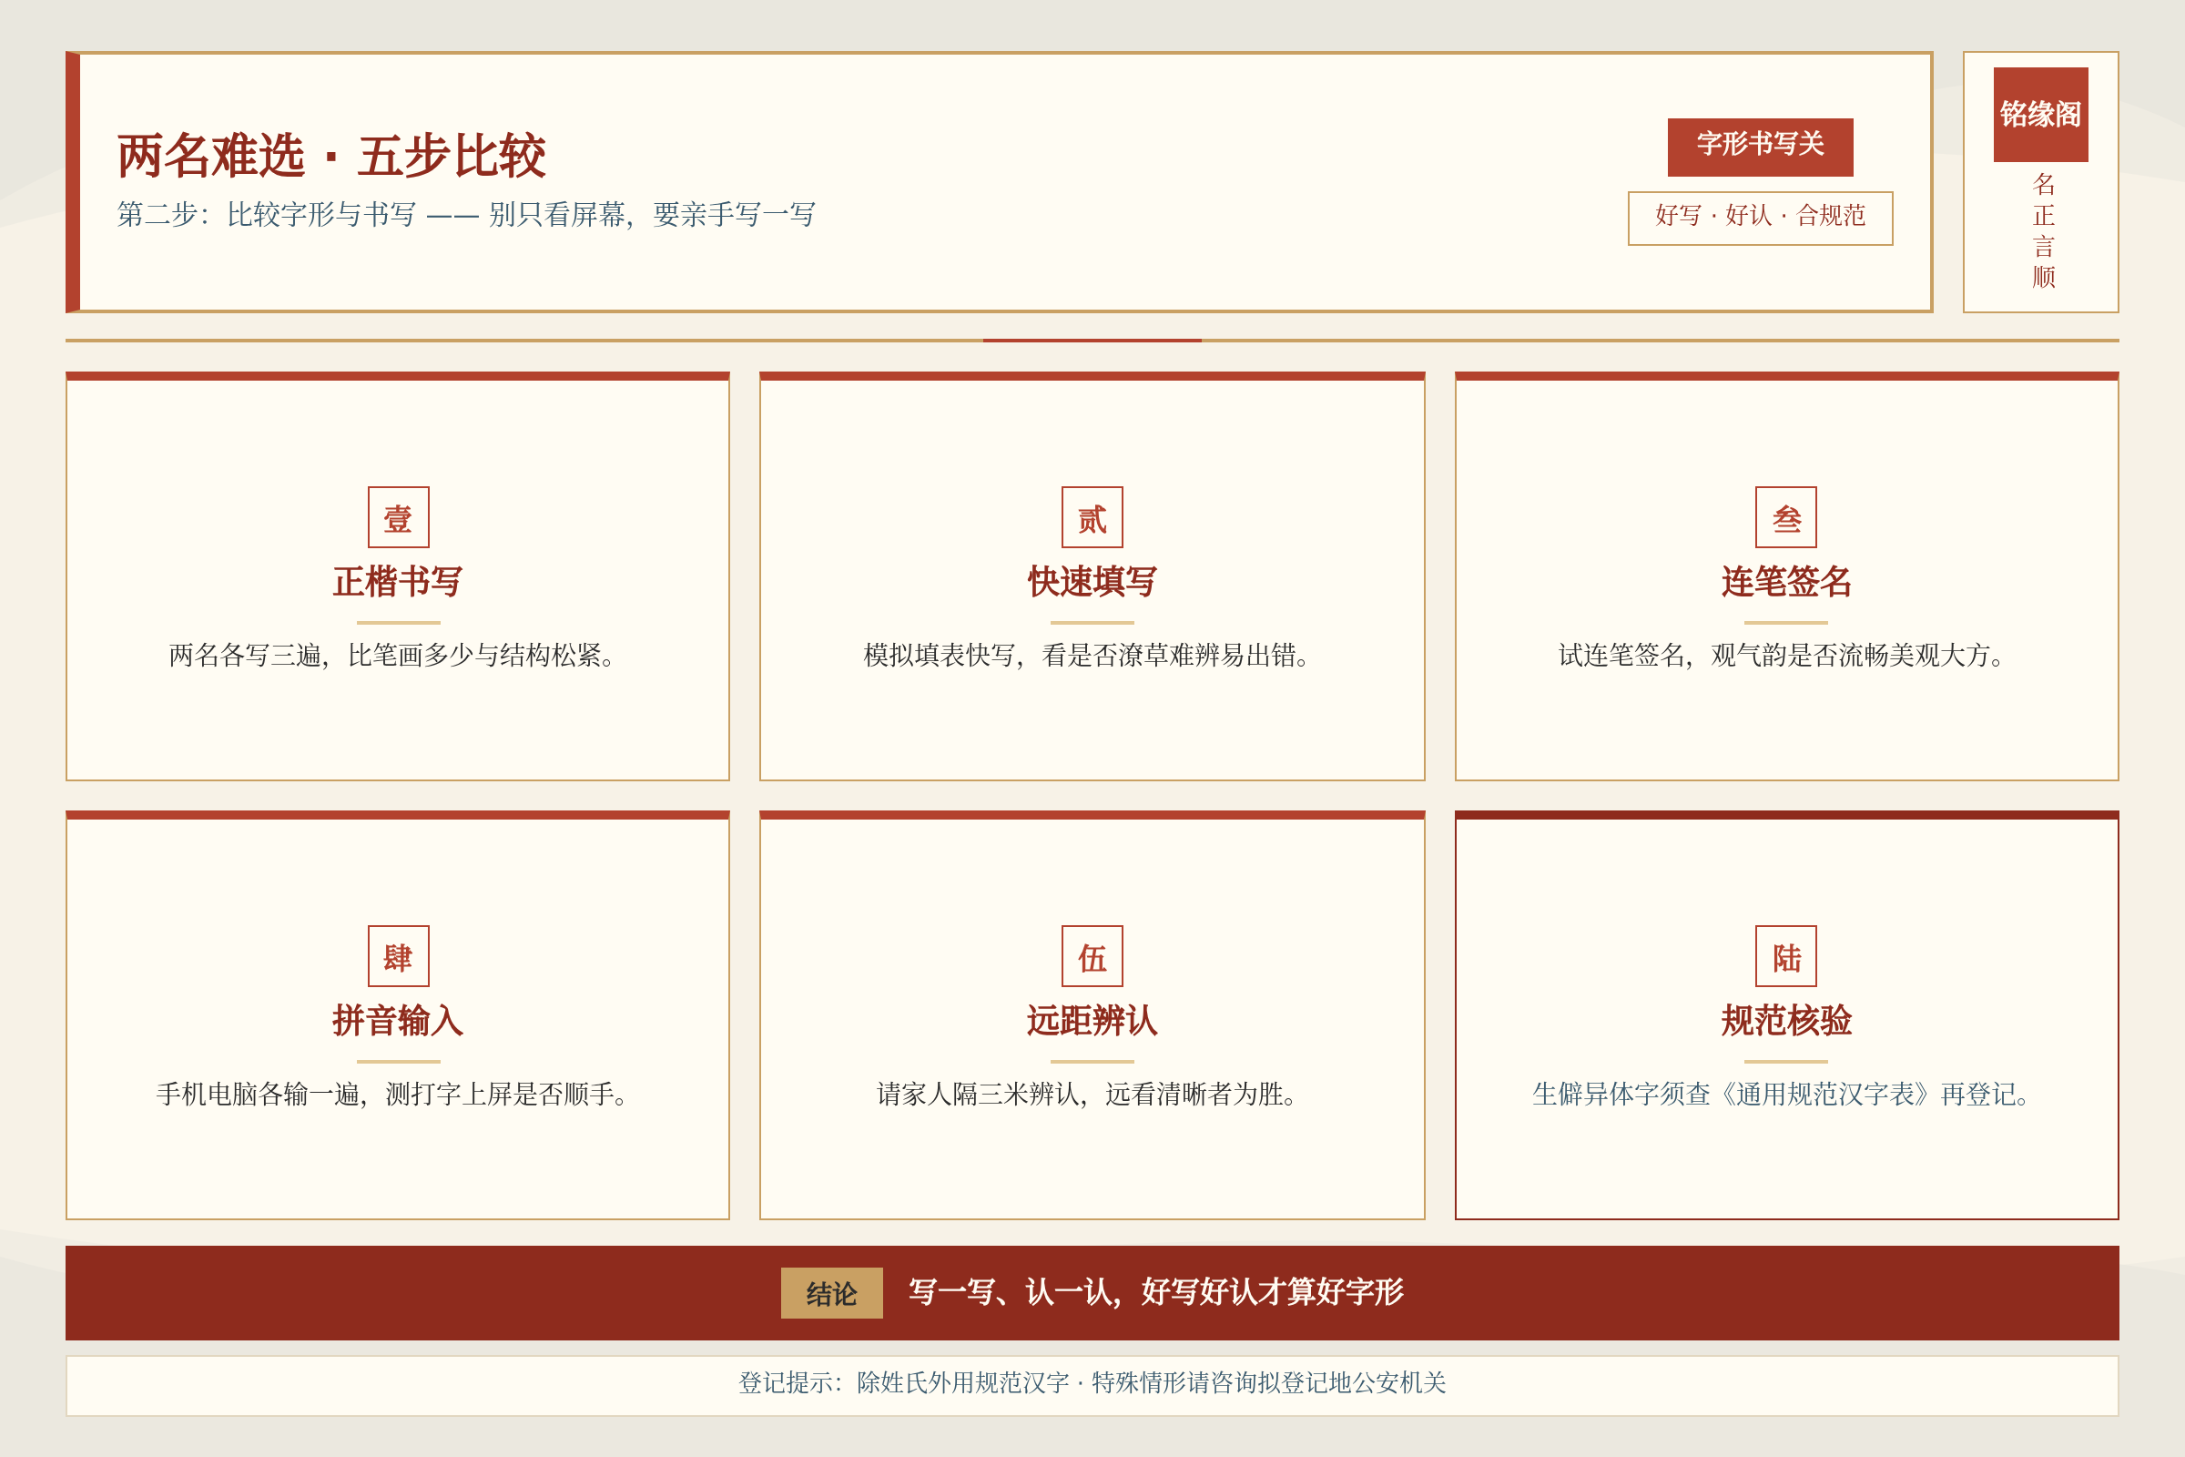Click the 伍 numeral badge icon
This screenshot has height=1457, width=2185.
click(1092, 955)
